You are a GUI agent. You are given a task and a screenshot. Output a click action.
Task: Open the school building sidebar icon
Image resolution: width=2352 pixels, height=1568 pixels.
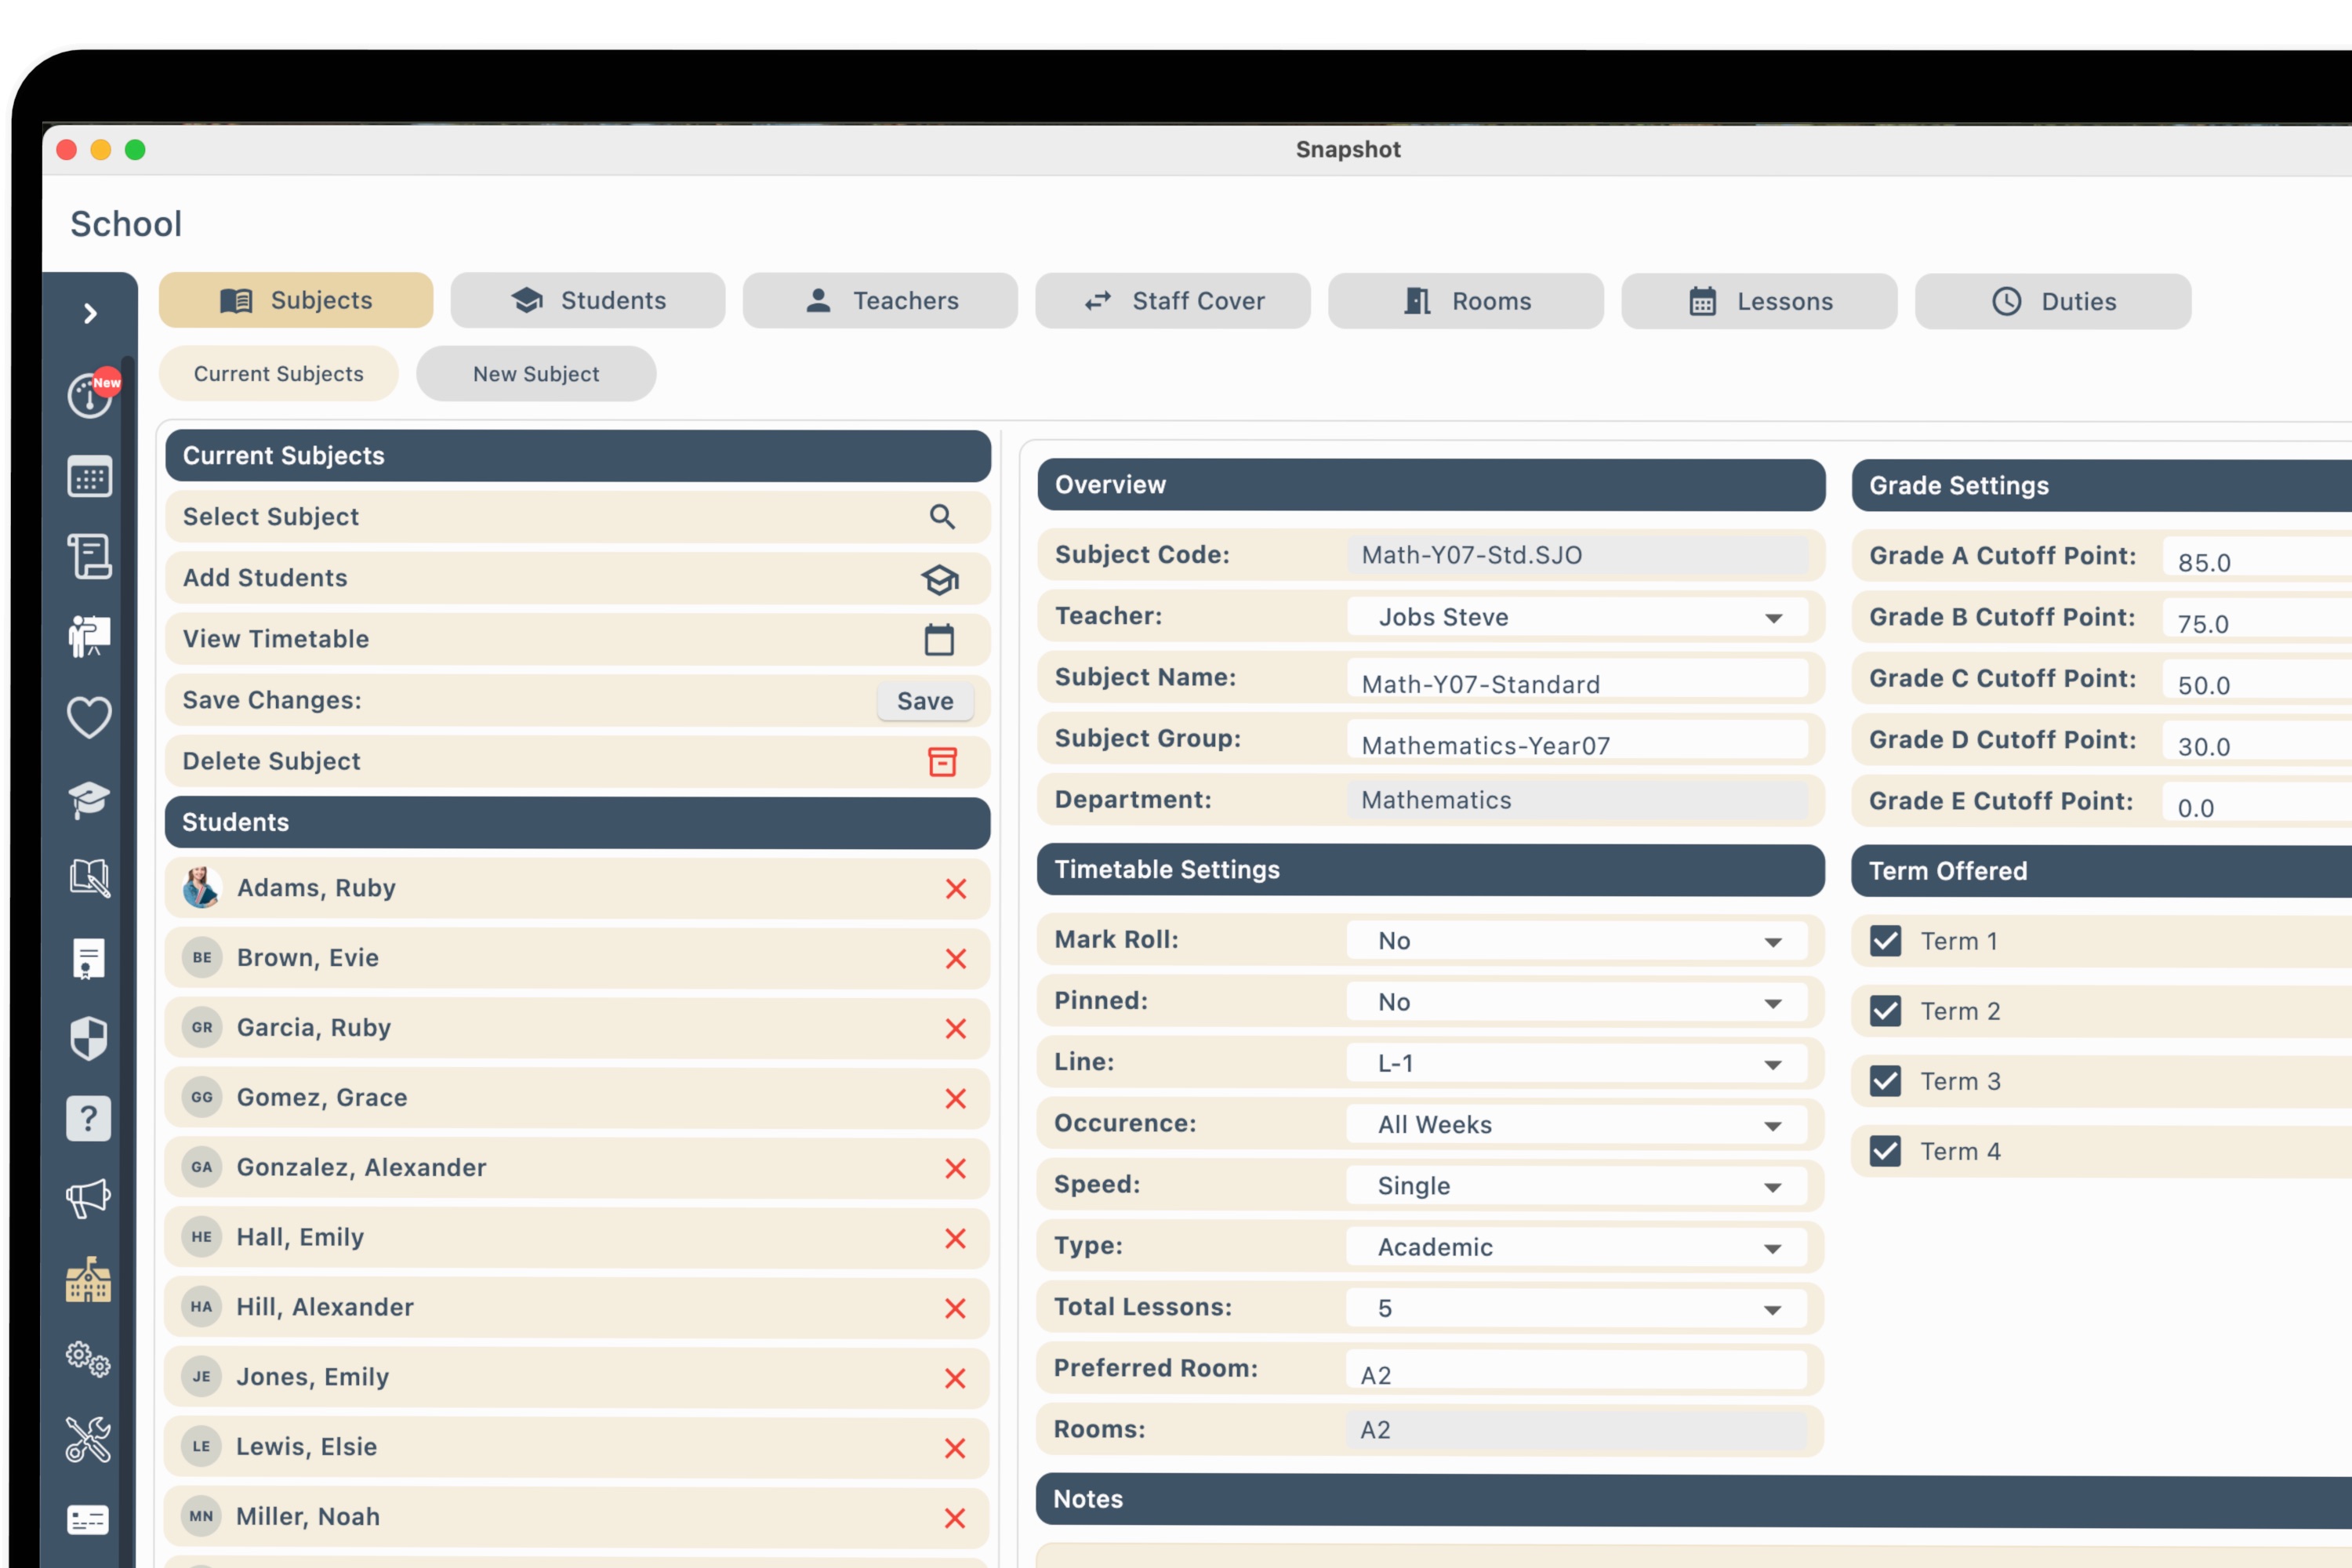[89, 1279]
